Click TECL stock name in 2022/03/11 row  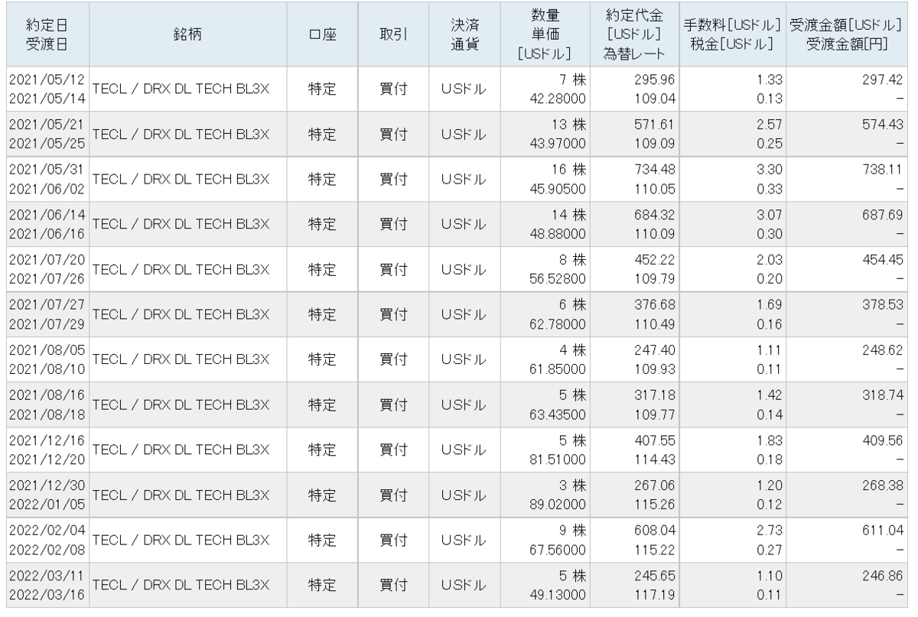[x=181, y=586]
